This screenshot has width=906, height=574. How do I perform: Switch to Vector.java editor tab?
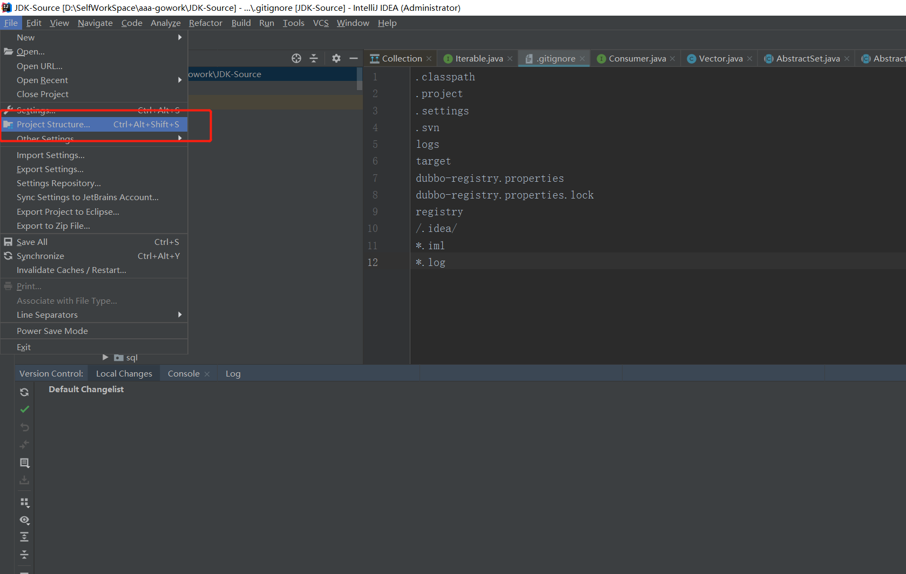(720, 58)
